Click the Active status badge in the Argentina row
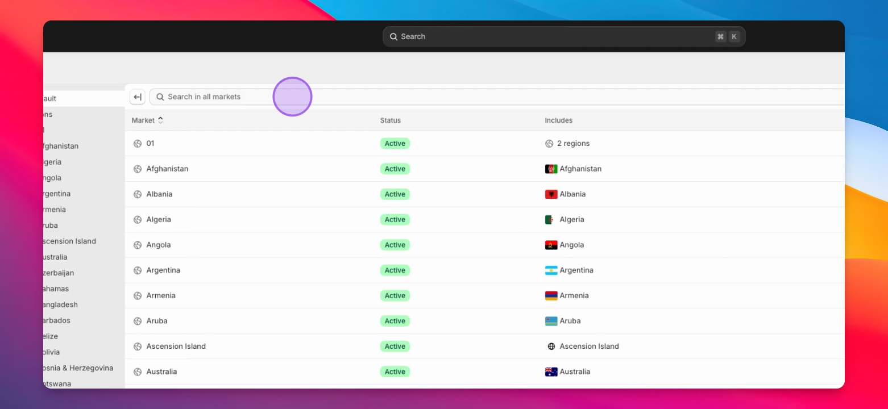Image resolution: width=888 pixels, height=409 pixels. pos(395,270)
